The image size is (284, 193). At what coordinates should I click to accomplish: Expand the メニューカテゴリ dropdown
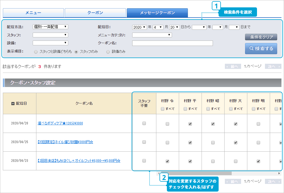pyautogui.click(x=152, y=35)
